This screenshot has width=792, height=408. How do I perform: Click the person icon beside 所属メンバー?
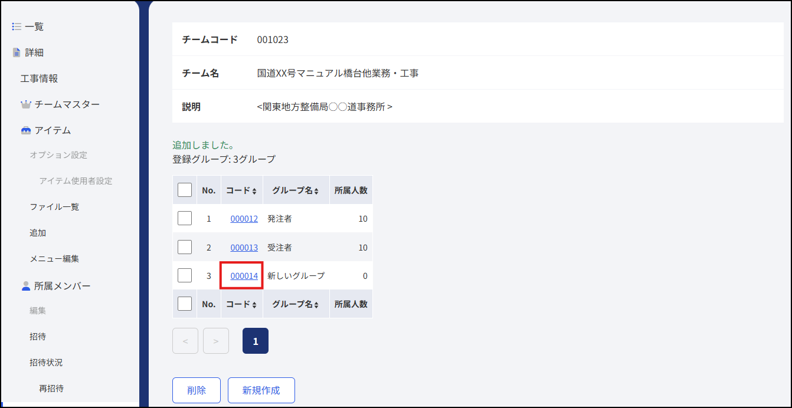coord(25,286)
